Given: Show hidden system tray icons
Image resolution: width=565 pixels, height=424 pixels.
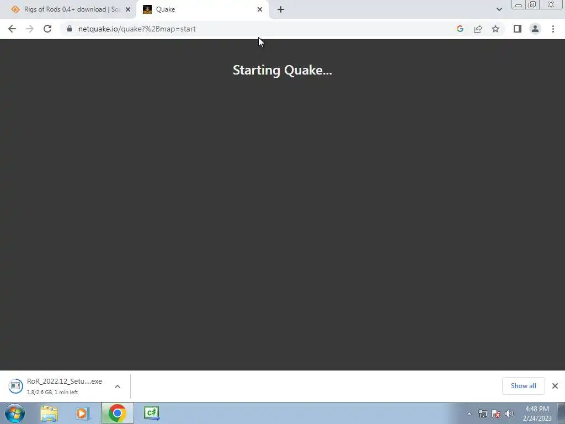Looking at the screenshot, I should 469,414.
